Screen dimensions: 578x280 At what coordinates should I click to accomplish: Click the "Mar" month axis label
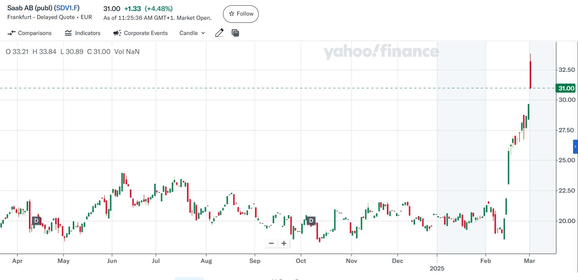[x=530, y=261]
